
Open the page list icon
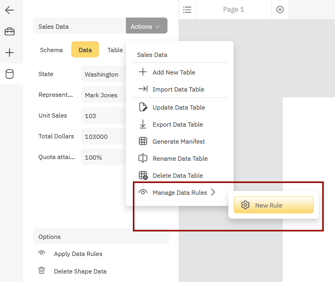tap(187, 10)
